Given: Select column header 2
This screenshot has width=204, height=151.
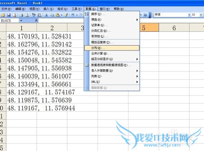Looking at the screenshot, I should [52, 28].
